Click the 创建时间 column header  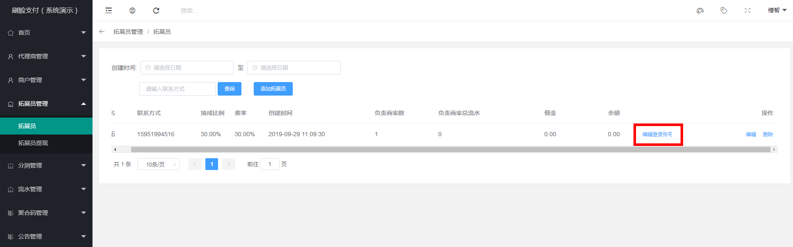[x=280, y=113]
